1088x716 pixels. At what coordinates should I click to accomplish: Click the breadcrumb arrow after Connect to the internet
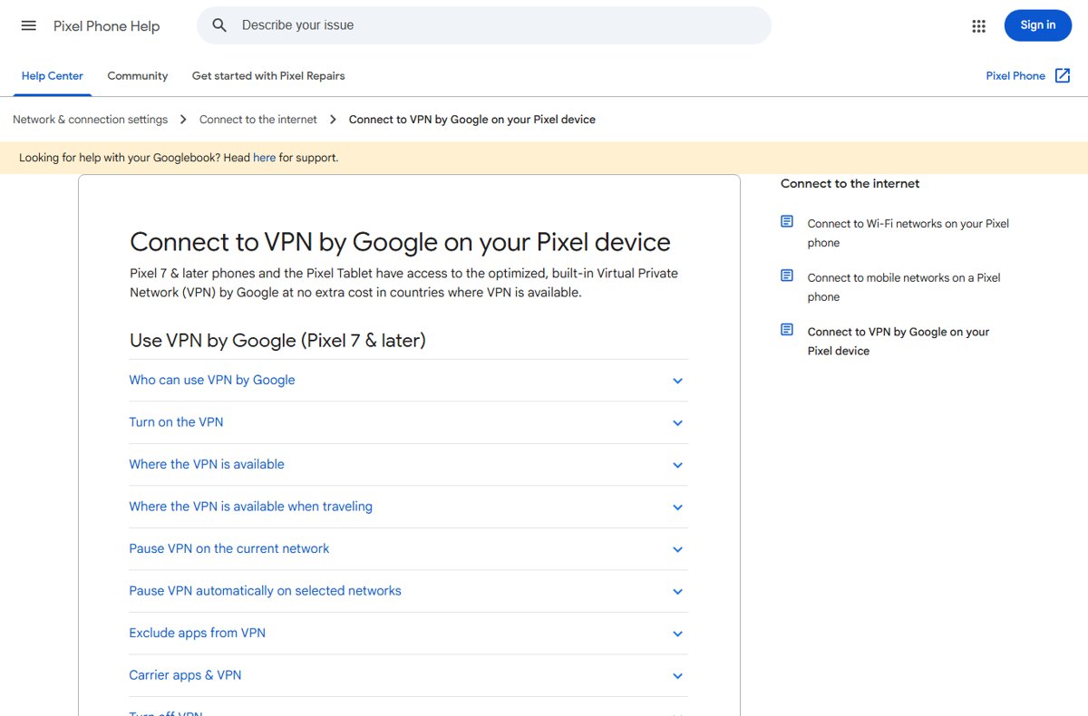pos(333,120)
